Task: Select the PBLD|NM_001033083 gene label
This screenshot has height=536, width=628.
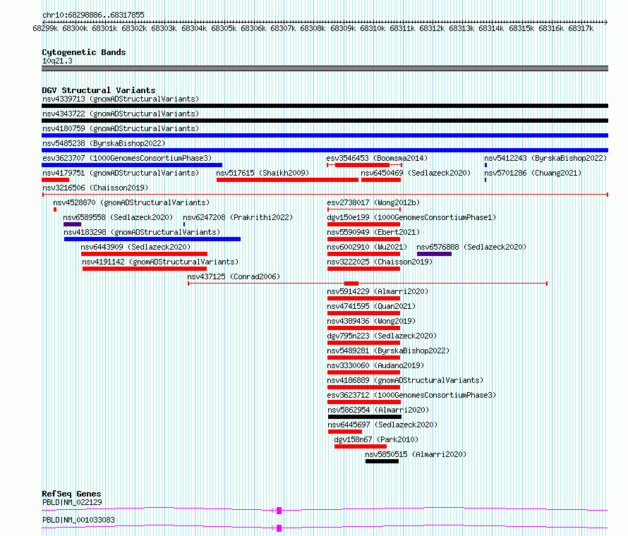Action: tap(78, 520)
